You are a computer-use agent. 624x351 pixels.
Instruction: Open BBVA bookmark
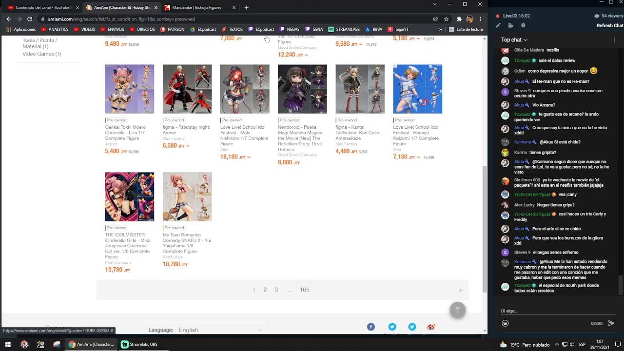coord(374,29)
